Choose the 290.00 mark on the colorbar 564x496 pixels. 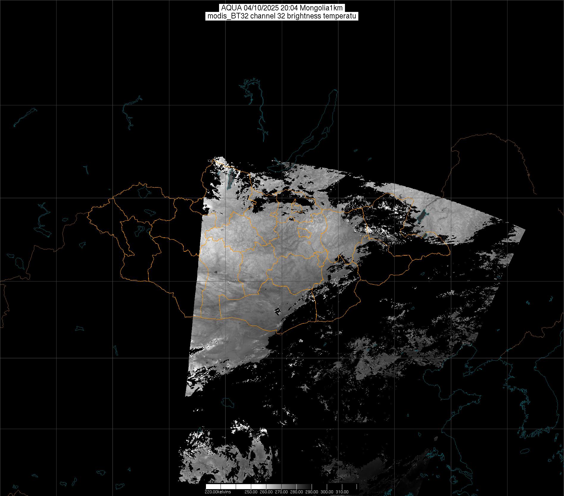(x=312, y=492)
